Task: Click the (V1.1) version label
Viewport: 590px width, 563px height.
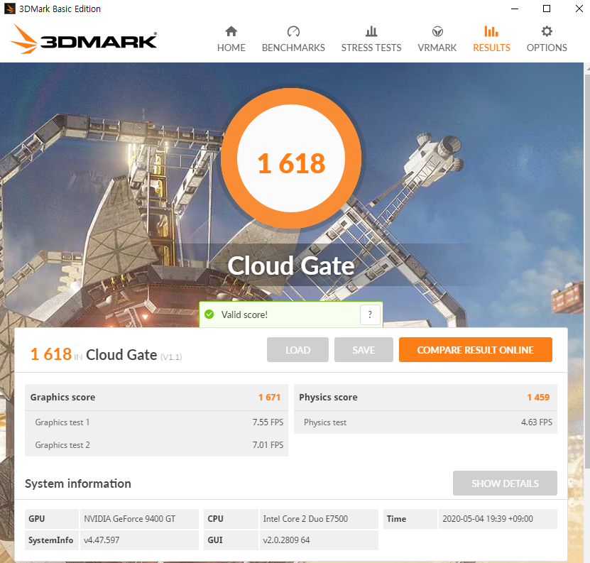Action: (171, 357)
